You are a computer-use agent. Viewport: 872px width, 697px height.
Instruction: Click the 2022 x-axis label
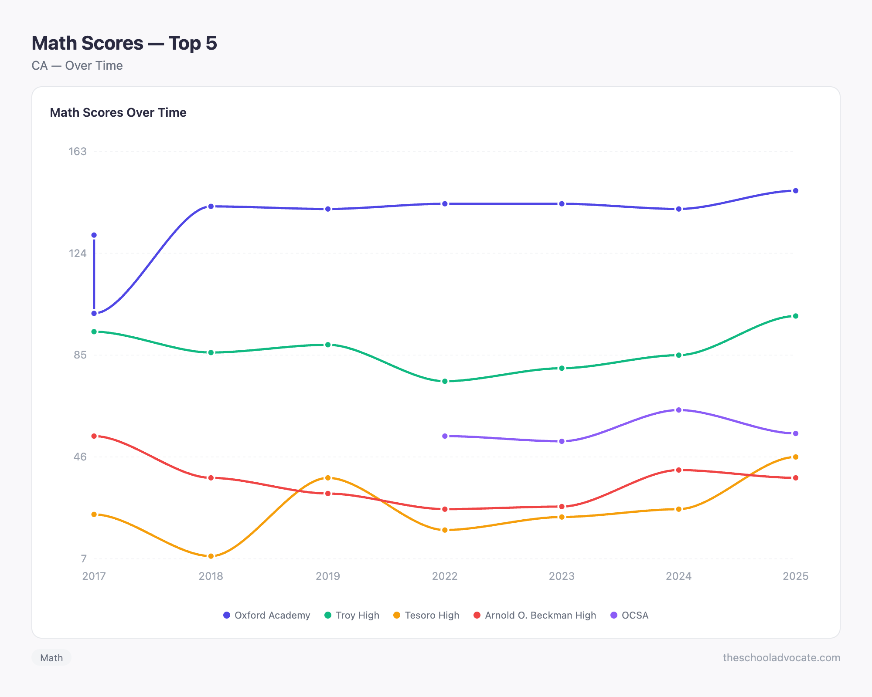[x=445, y=576]
